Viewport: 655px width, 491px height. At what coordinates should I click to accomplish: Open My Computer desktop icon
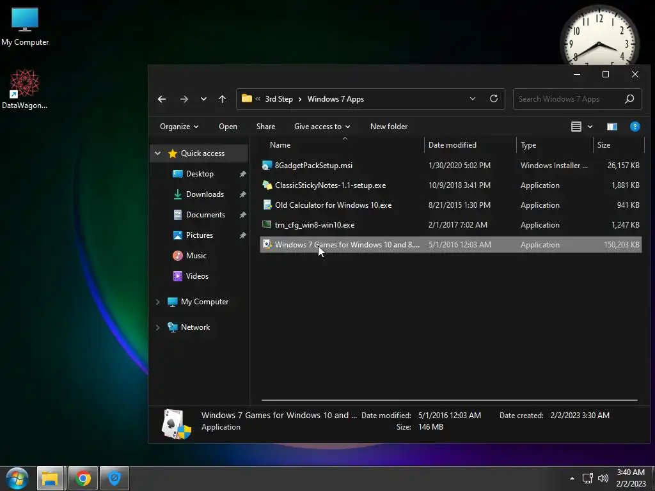(25, 26)
